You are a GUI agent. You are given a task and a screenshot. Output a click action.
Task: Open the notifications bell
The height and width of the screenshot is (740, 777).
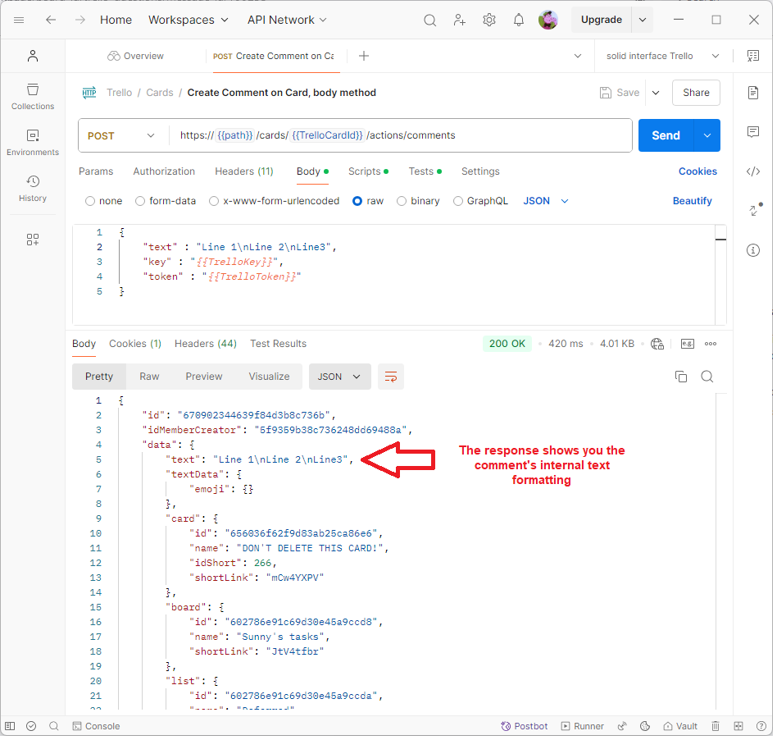tap(520, 20)
